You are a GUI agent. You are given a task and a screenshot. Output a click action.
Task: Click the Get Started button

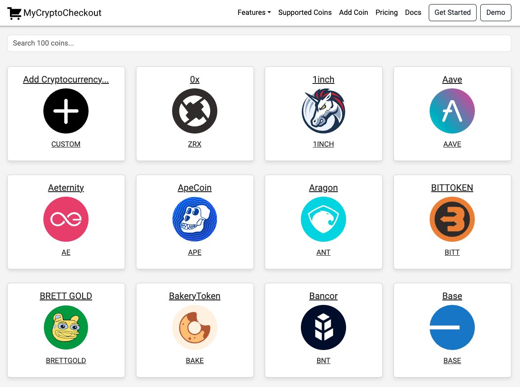tap(452, 13)
